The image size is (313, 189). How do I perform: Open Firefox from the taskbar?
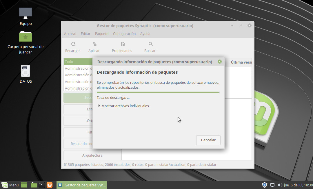tap(50, 185)
